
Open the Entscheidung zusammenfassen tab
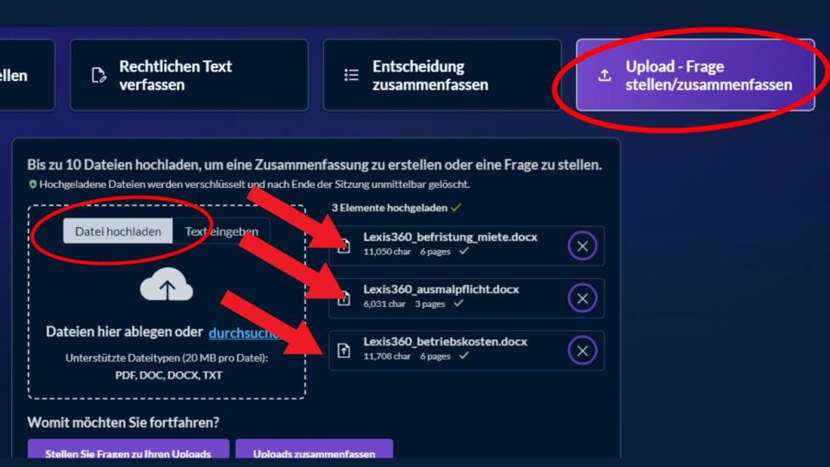pyautogui.click(x=442, y=75)
